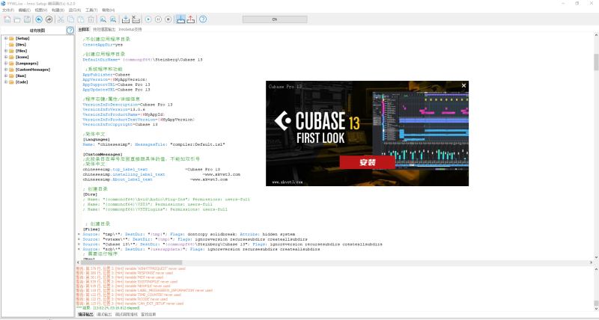Image resolution: width=599 pixels, height=320 pixels.
Task: Open the find and replace tool
Action: (x=113, y=19)
